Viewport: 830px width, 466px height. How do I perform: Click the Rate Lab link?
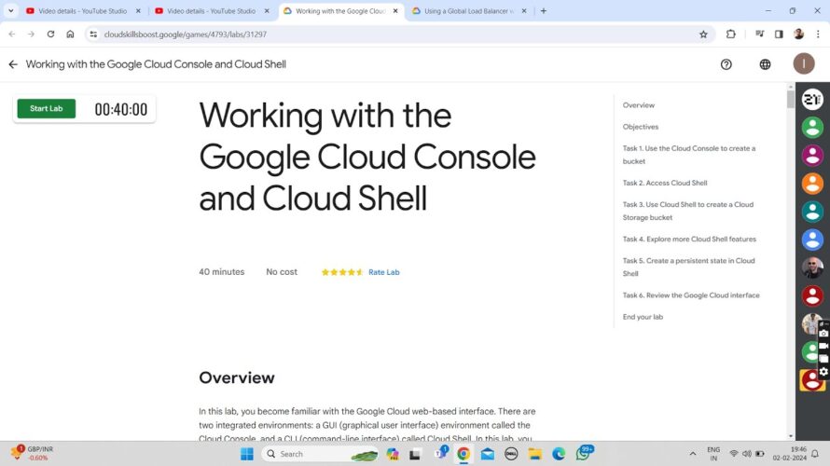[384, 272]
